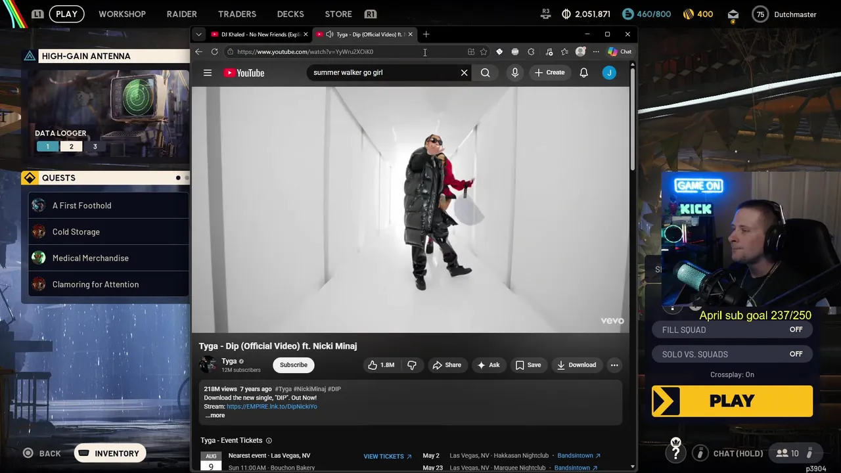Go to the YouTube home logo
841x473 pixels.
pyautogui.click(x=244, y=73)
